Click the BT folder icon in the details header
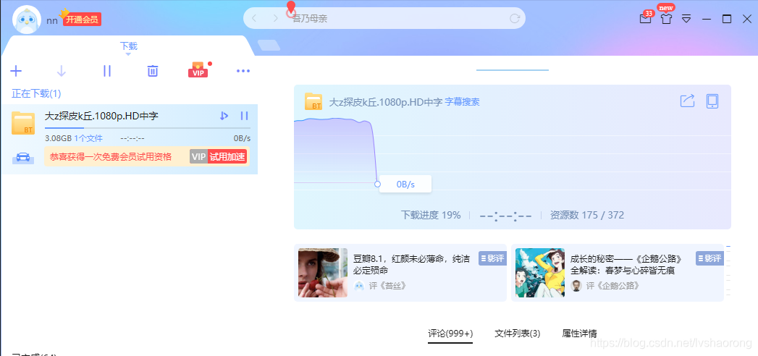 [313, 101]
